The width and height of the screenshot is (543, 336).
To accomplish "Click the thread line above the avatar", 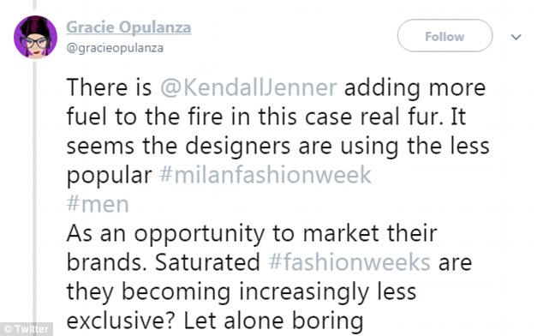I will coord(34,5).
